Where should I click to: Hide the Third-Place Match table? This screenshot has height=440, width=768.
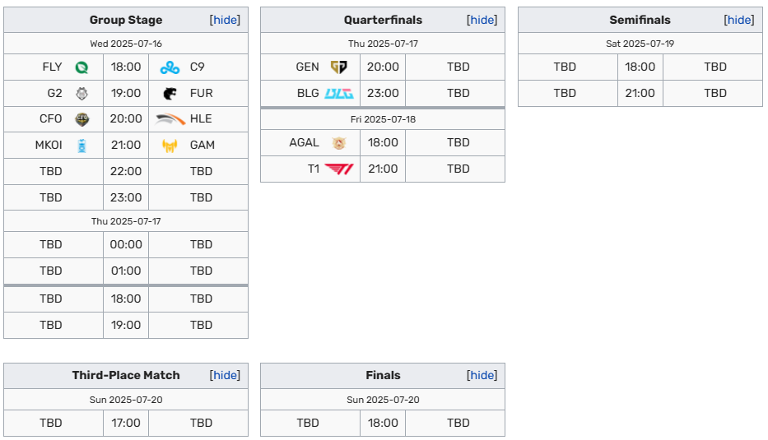point(225,375)
